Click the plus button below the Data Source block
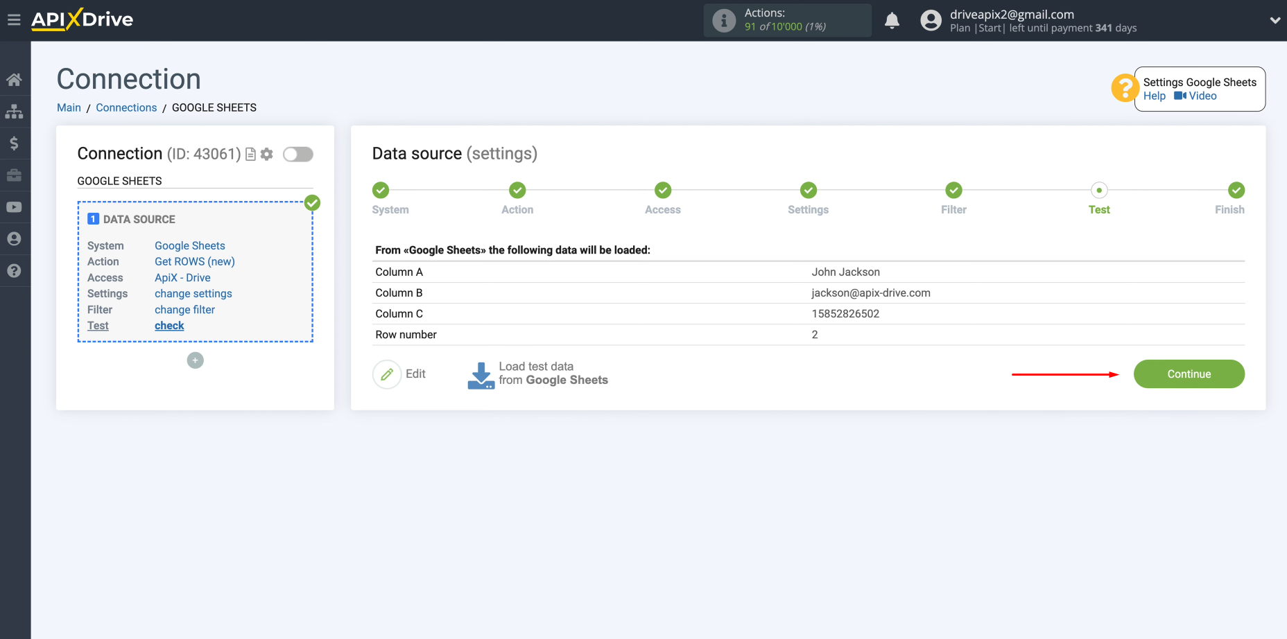The width and height of the screenshot is (1287, 639). click(195, 360)
